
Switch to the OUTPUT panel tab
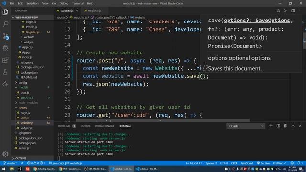click(86, 126)
